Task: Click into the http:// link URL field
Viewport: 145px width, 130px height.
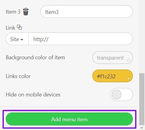Action: tap(81, 39)
